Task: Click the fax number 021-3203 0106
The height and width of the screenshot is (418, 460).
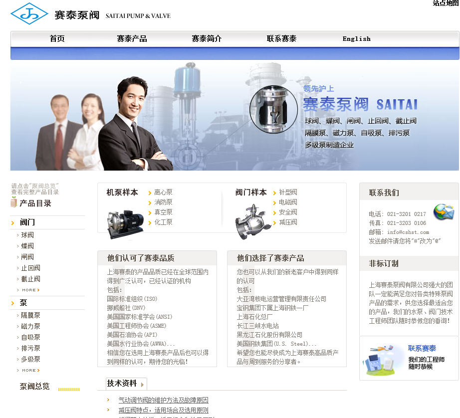Action: pyautogui.click(x=406, y=223)
